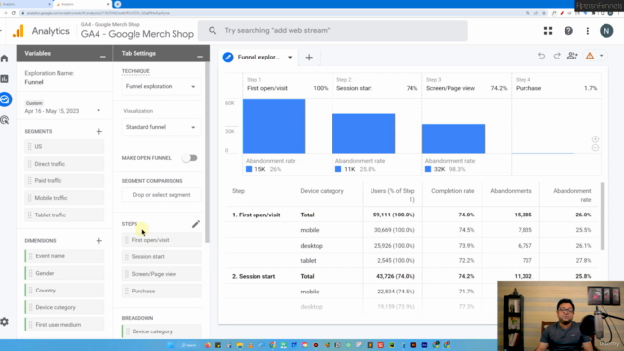Click the Screen/Page view step item
Viewport: 624px width, 351px height.
click(x=162, y=274)
